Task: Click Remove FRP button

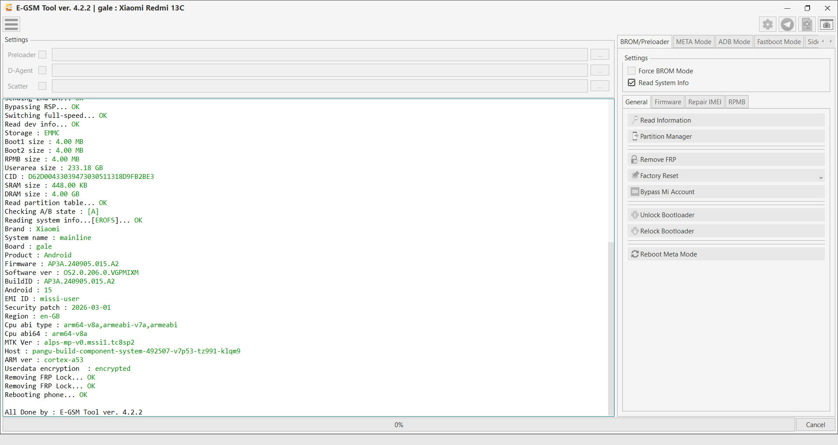Action: [726, 159]
